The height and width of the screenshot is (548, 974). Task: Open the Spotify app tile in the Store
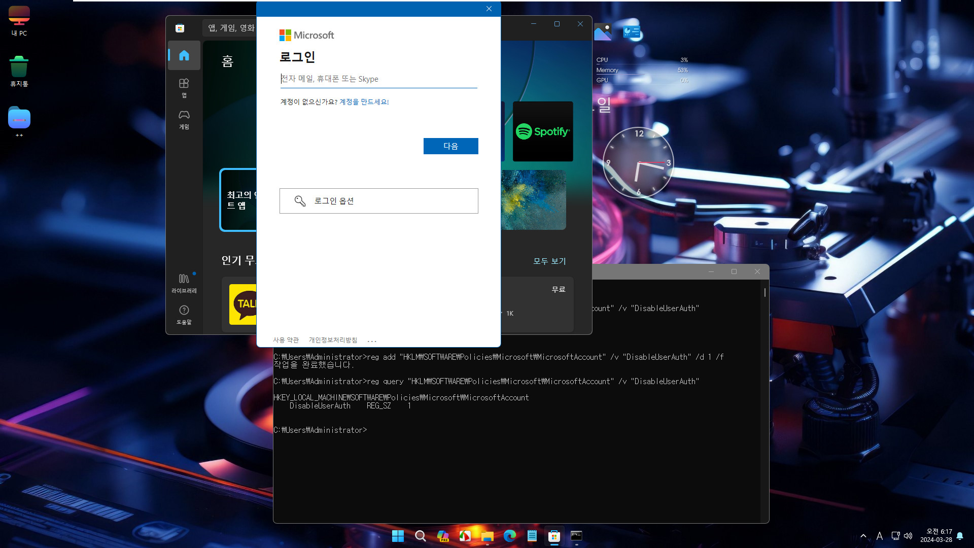[x=543, y=131]
